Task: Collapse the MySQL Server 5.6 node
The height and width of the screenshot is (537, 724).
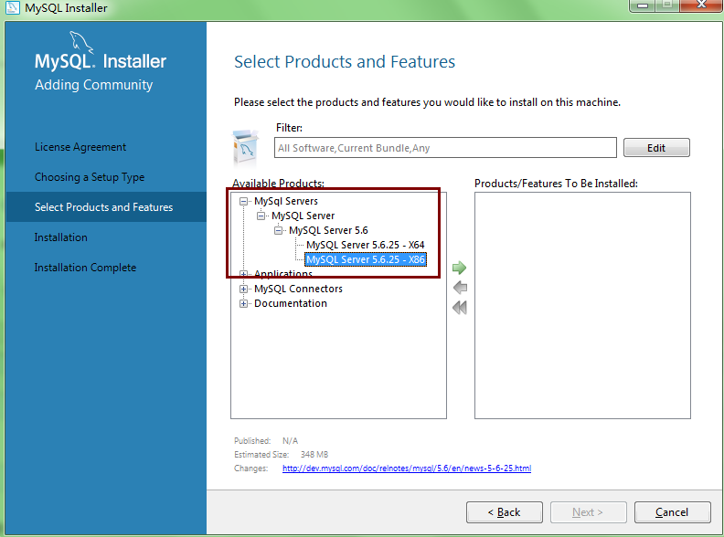Action: [x=278, y=230]
